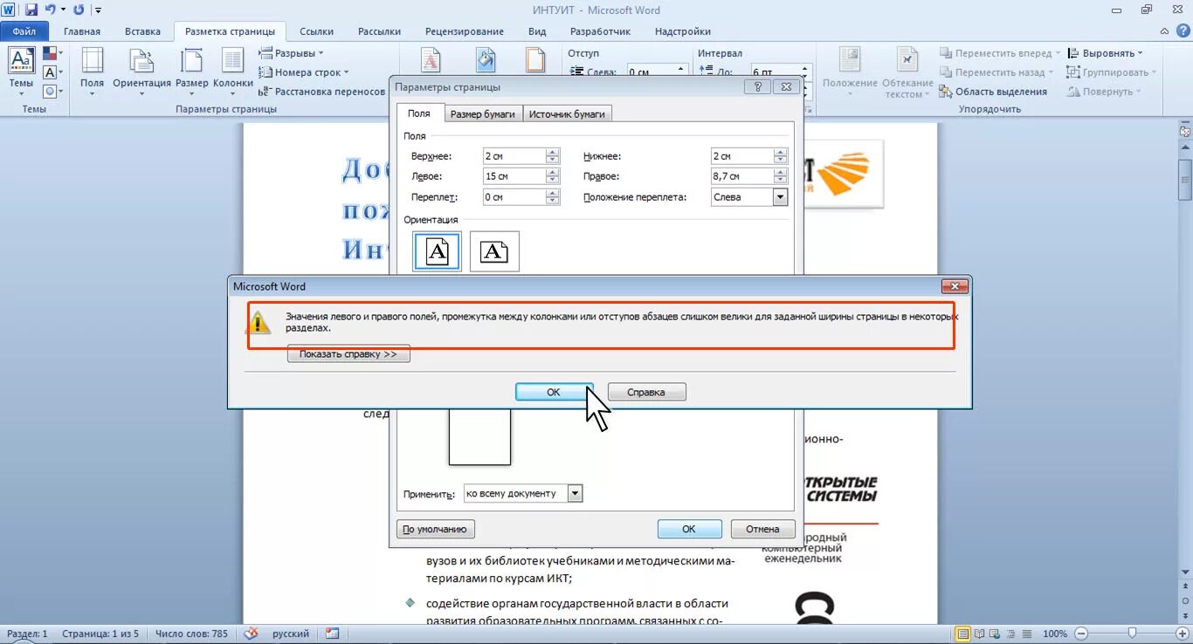Open the Главная ribbon tab
The width and height of the screenshot is (1193, 644).
(x=82, y=31)
